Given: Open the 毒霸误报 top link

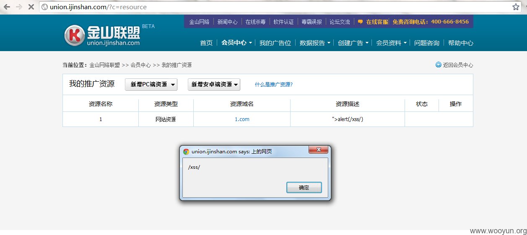Looking at the screenshot, I should (312, 22).
